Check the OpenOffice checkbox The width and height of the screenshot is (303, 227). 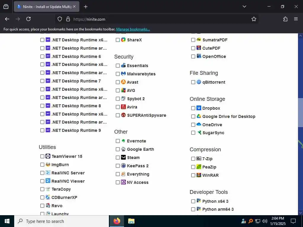(x=193, y=56)
